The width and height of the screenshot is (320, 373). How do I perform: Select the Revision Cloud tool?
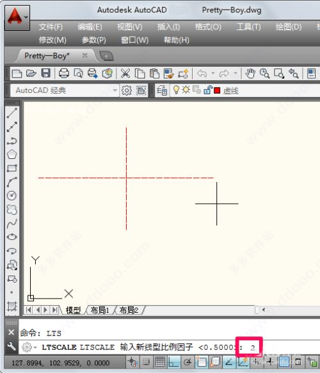point(12,210)
